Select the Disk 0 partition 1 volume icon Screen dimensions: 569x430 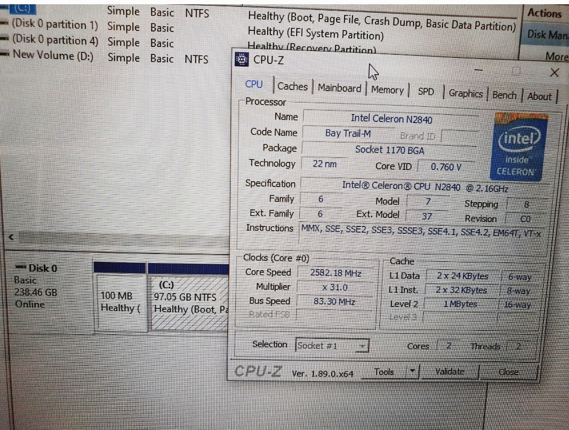point(5,26)
